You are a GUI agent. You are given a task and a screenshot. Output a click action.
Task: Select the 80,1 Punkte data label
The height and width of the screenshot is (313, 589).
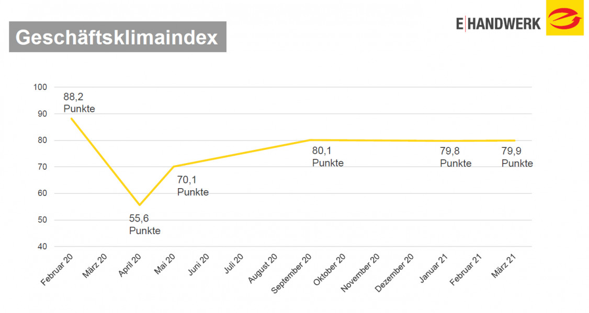[327, 157]
